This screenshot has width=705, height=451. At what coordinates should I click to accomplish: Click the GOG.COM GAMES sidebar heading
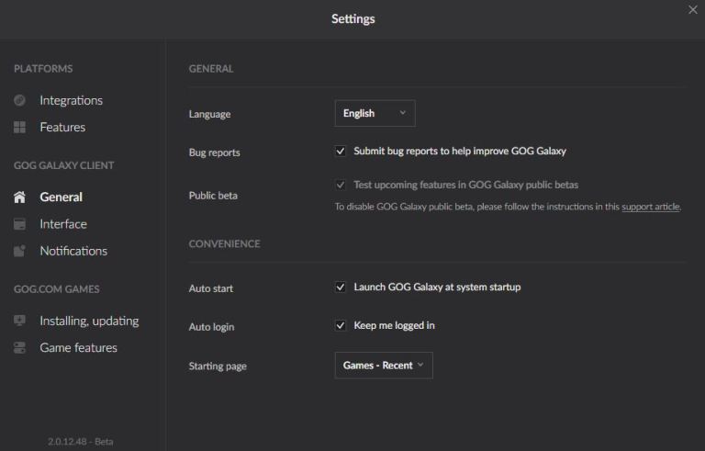[57, 289]
